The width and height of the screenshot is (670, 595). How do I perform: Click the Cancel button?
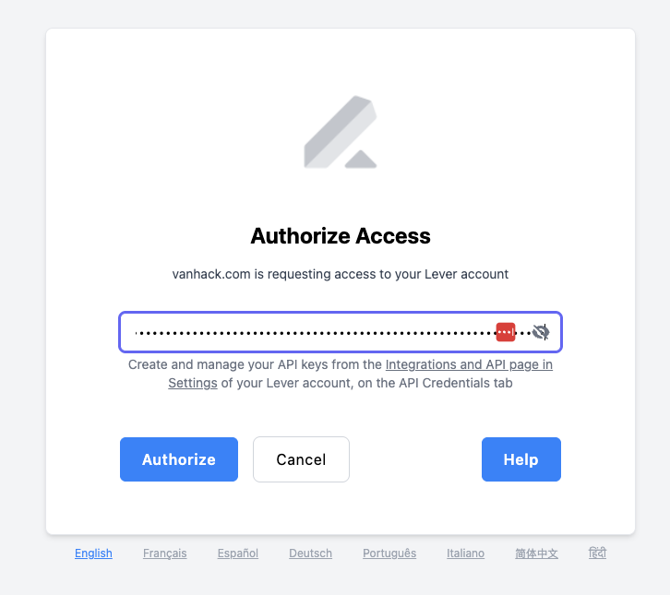tap(301, 459)
